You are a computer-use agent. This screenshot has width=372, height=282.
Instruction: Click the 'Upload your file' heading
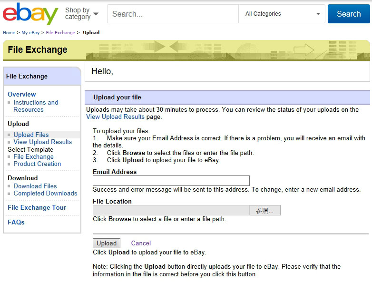[117, 97]
